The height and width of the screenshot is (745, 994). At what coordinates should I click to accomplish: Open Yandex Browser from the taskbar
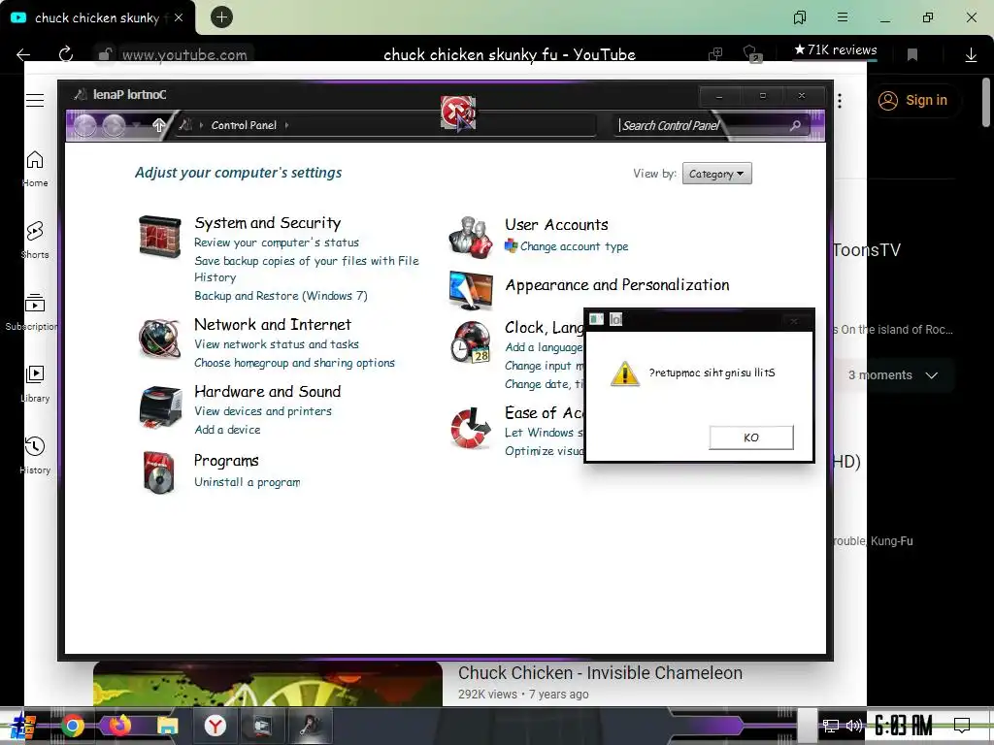(215, 726)
